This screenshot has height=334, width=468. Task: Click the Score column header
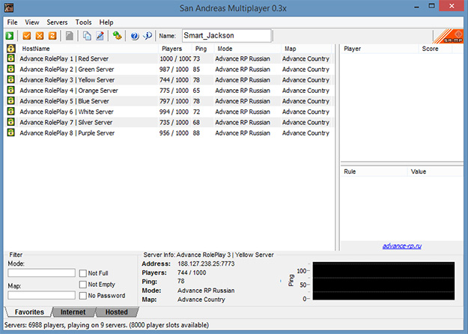tap(435, 49)
